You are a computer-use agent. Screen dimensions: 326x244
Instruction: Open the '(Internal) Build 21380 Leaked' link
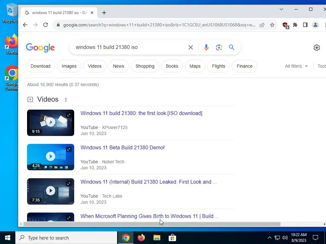[x=149, y=182]
